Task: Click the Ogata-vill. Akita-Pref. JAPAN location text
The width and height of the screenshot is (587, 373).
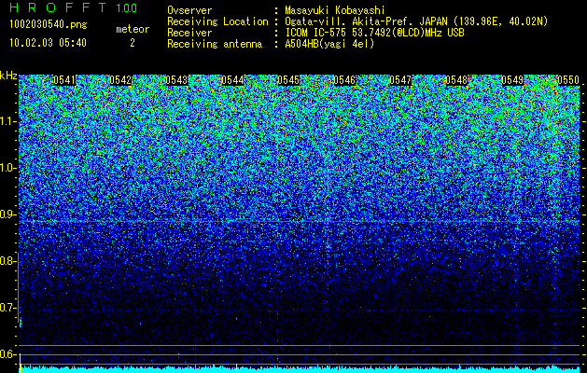Action: (x=416, y=21)
